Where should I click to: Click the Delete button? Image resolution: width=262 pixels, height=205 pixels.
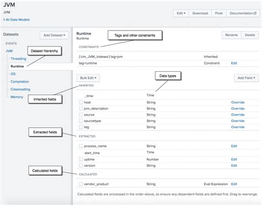tap(250, 35)
